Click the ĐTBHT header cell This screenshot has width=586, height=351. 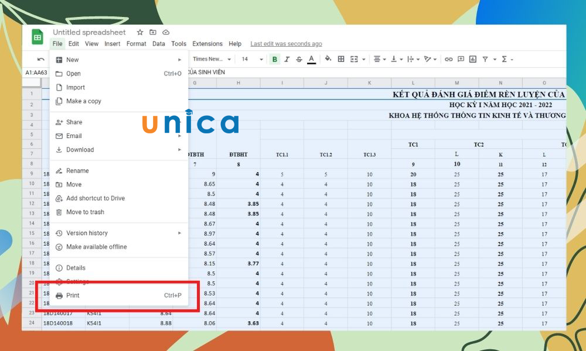click(x=239, y=154)
